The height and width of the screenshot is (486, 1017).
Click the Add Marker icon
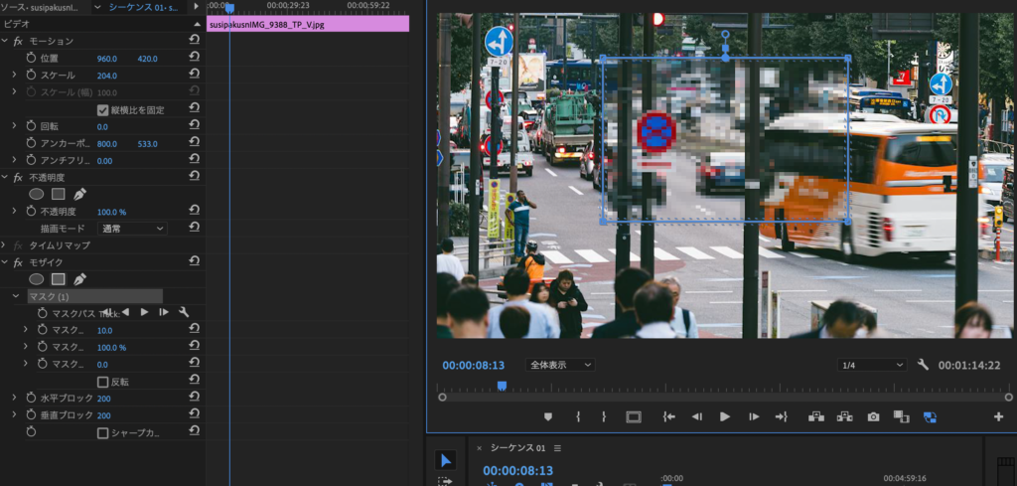coord(547,416)
